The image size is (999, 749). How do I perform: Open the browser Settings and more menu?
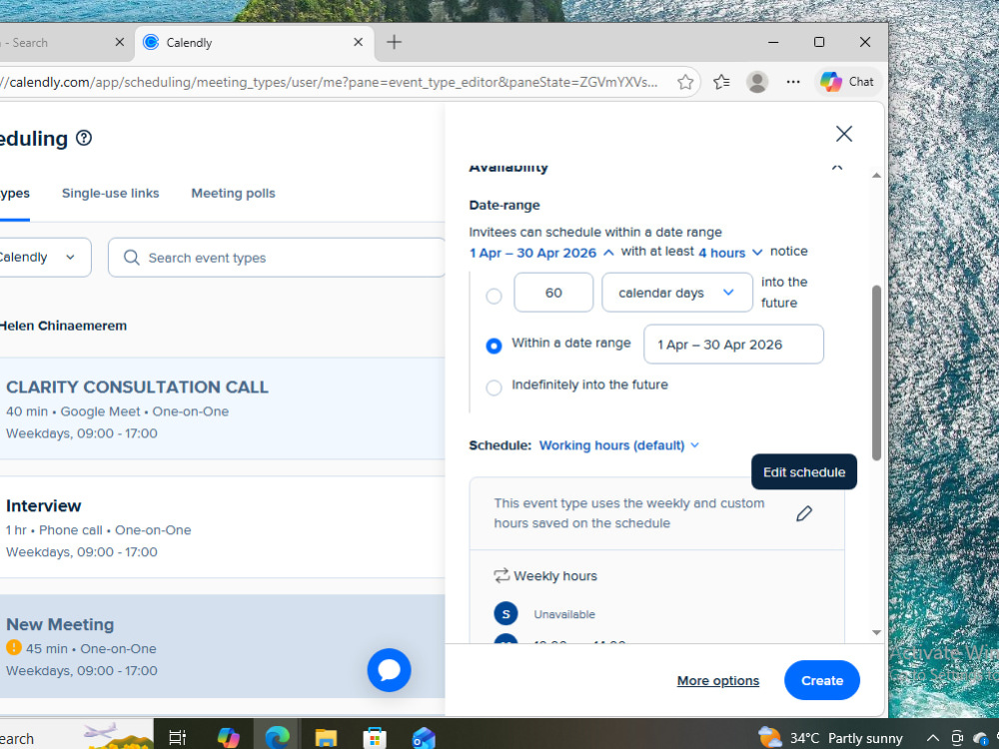pyautogui.click(x=792, y=82)
